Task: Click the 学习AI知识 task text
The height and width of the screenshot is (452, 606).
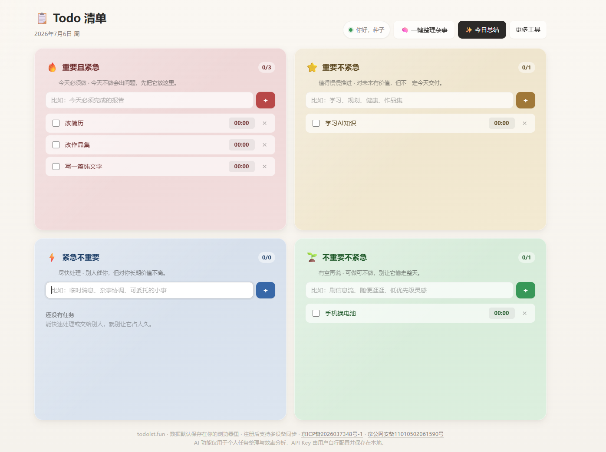Action: pos(340,123)
